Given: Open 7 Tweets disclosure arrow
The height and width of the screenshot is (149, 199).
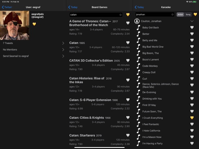Looking at the screenshot, I should coord(63,43).
